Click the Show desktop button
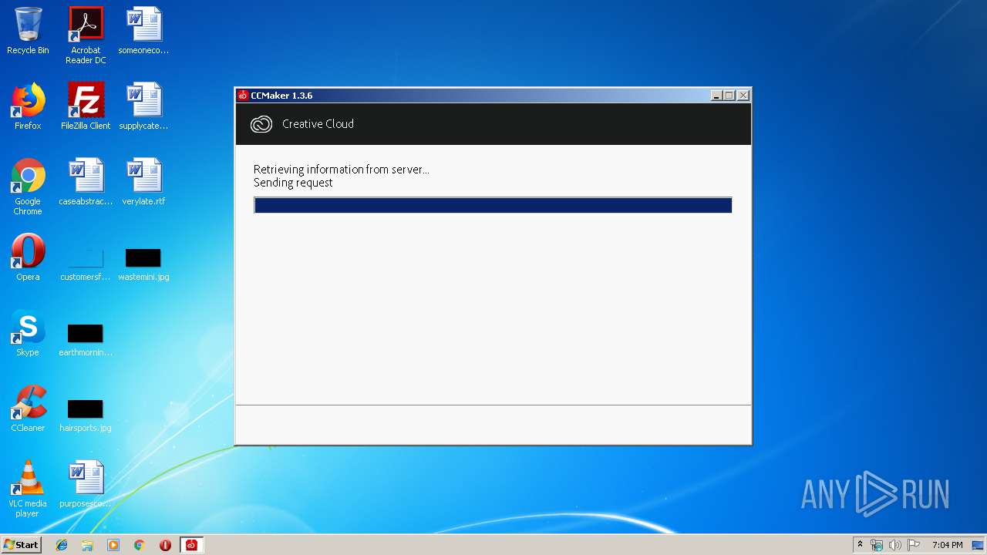987x555 pixels. [978, 545]
